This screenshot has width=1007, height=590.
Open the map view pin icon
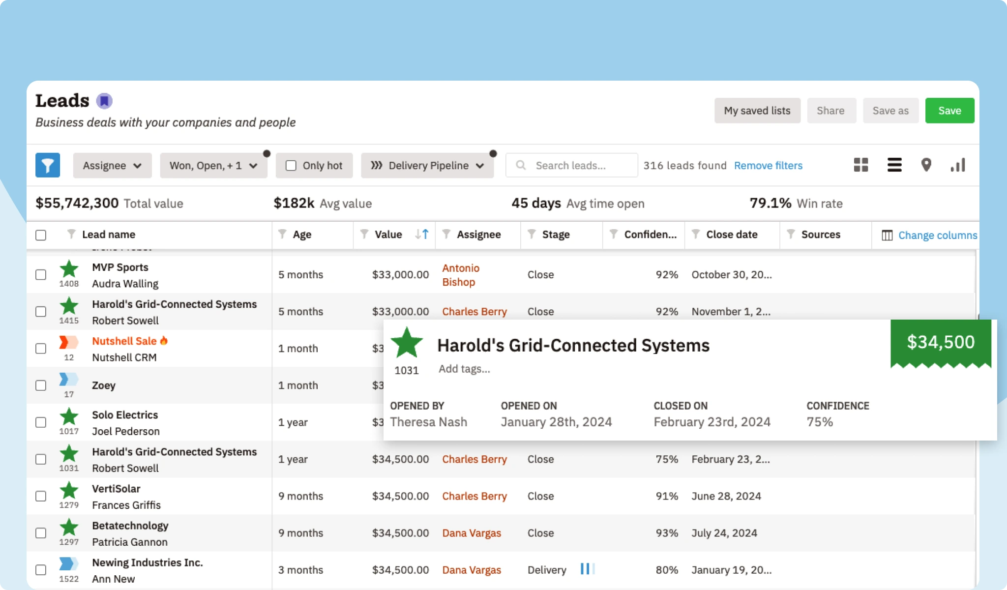tap(926, 165)
